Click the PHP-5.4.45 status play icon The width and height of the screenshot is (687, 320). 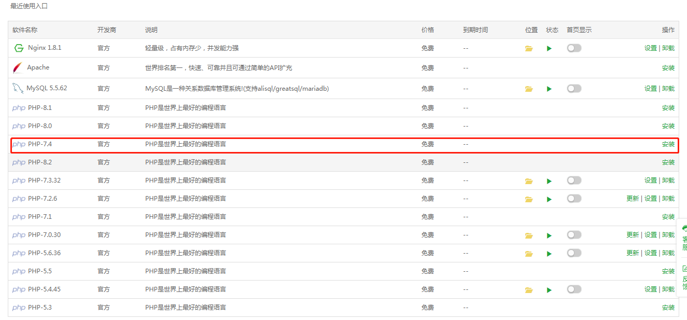(549, 290)
